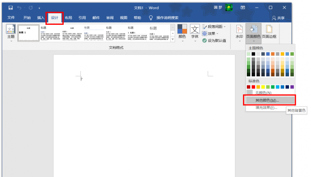This screenshot has height=177, width=311.
Task: Choose 无颜色(N) no color option
Action: pyautogui.click(x=270, y=93)
